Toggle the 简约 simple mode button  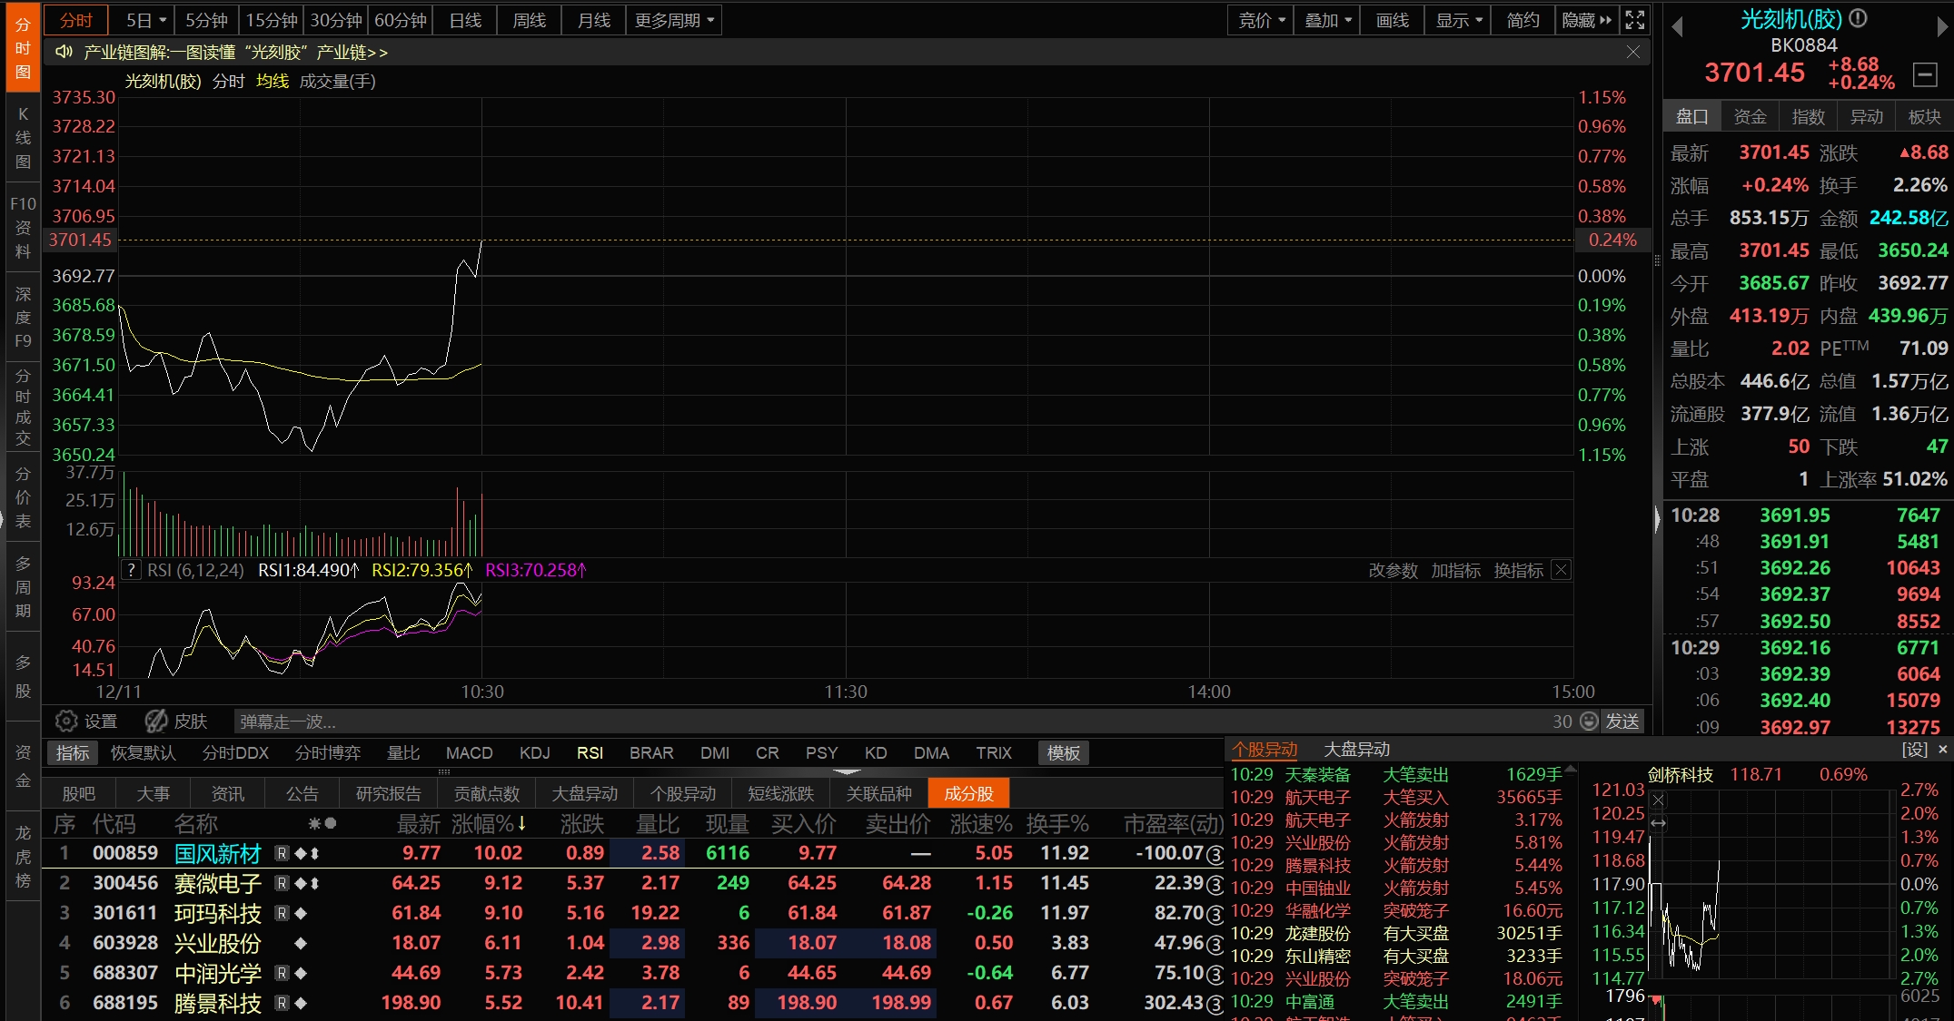tap(1523, 20)
